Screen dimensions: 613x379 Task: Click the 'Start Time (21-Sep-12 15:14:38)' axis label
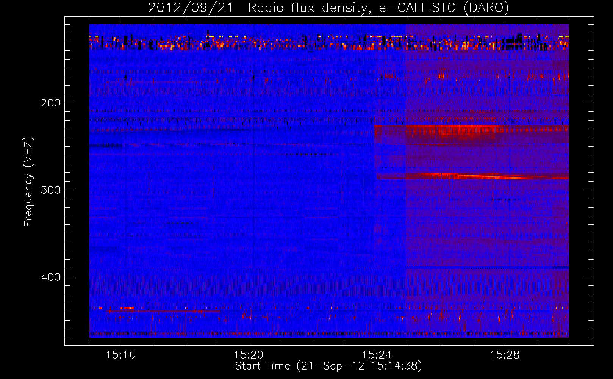click(x=328, y=366)
